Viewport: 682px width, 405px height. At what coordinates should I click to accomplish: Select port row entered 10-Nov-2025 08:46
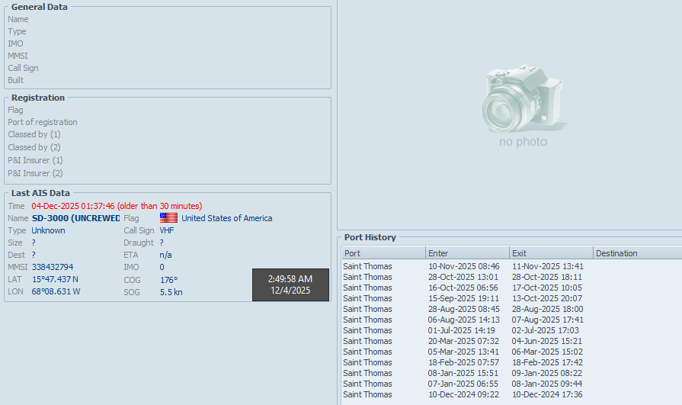pos(511,266)
